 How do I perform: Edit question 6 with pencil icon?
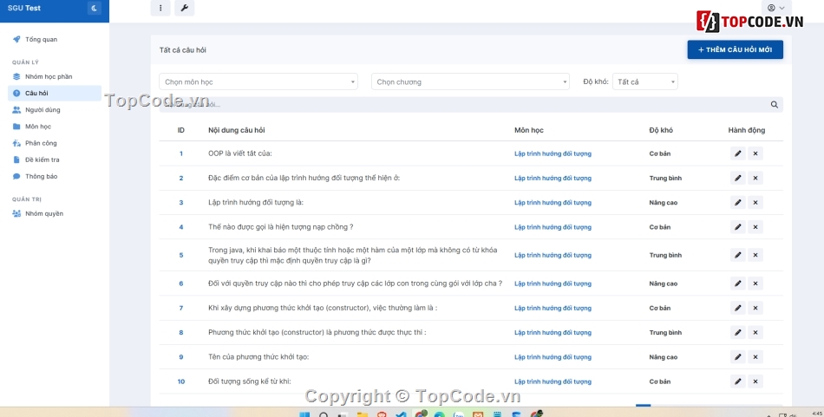tap(738, 283)
